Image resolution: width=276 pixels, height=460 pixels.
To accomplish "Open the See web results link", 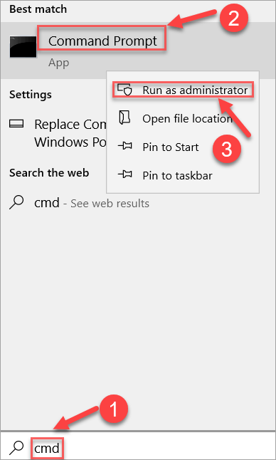I will [110, 204].
